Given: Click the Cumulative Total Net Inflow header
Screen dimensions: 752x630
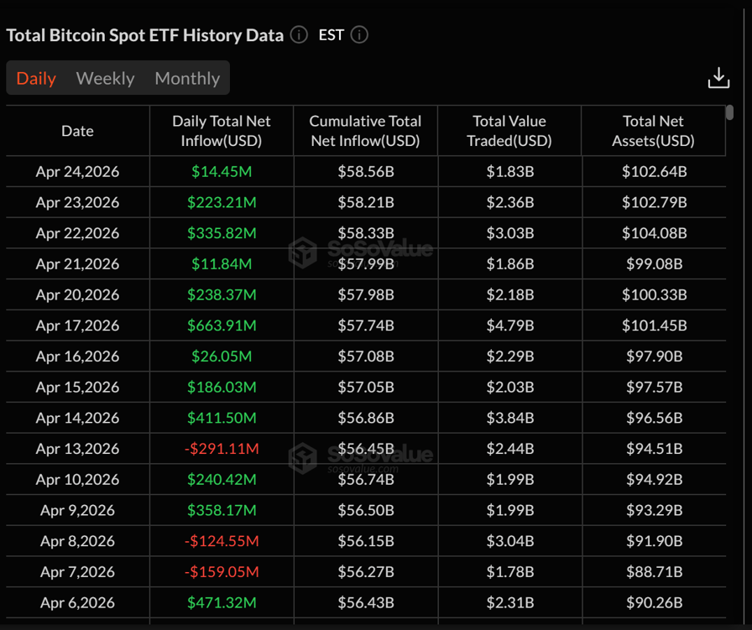Looking at the screenshot, I should pos(365,131).
